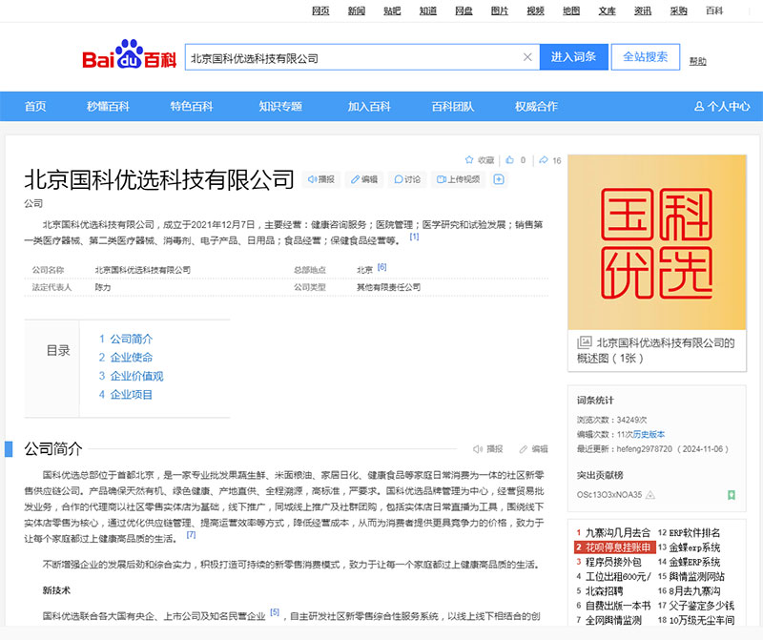Click the 收藏 star icon
Screen dimensions: 763x640
(x=469, y=160)
